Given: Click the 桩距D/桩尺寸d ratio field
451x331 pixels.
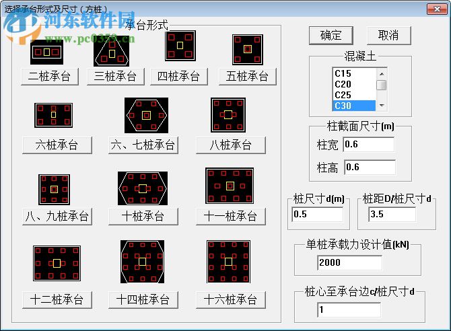Looking at the screenshot, I should [x=392, y=214].
